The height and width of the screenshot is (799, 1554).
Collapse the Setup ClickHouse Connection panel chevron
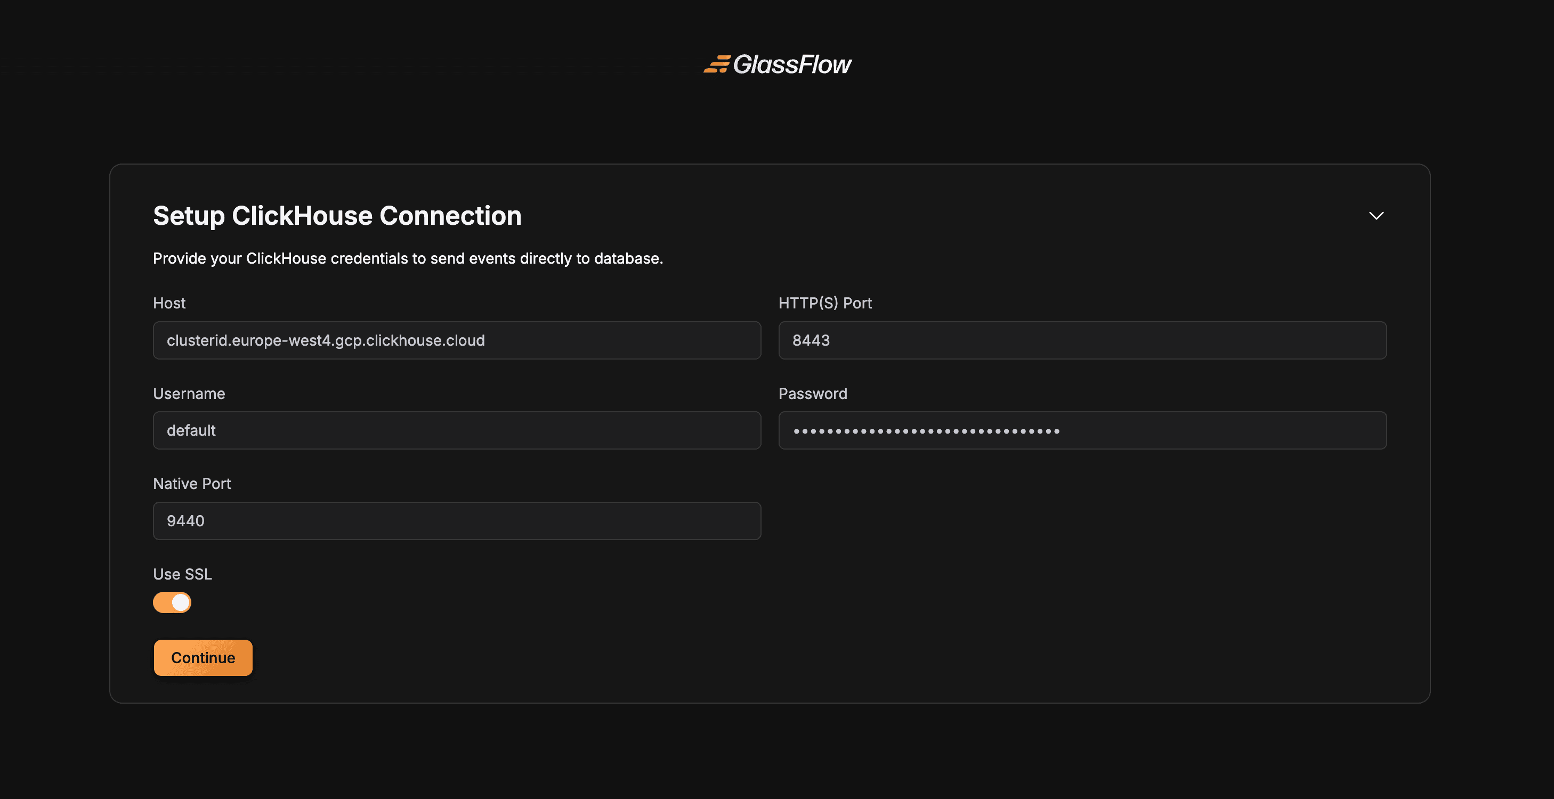pyautogui.click(x=1376, y=215)
